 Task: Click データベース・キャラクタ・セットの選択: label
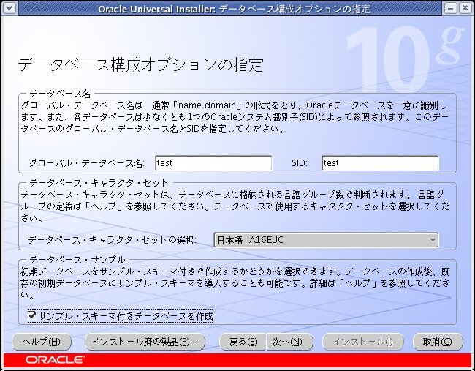[x=112, y=240]
